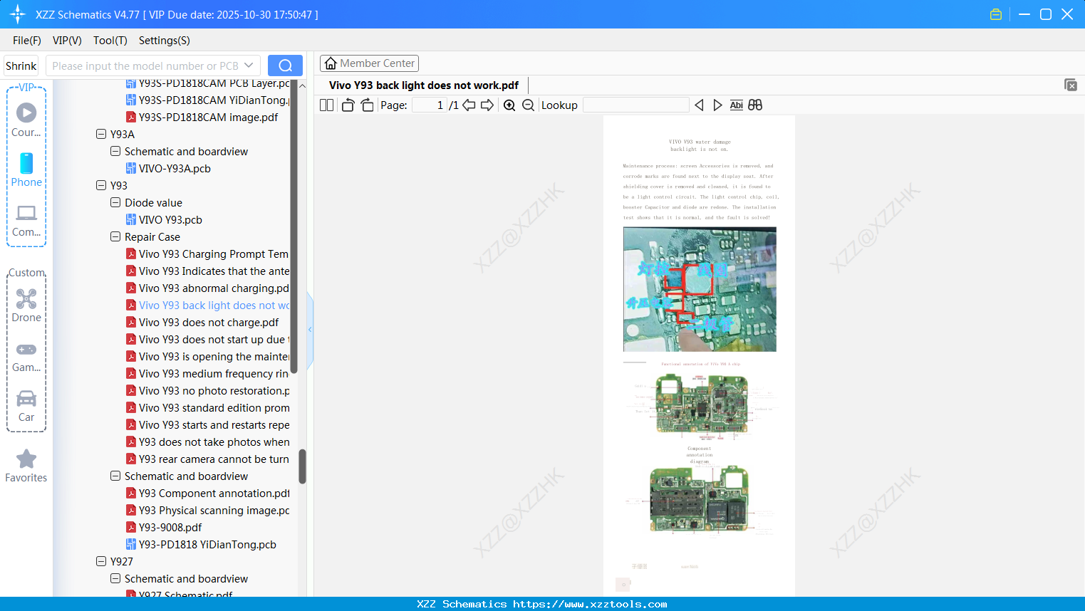This screenshot has height=611, width=1085.
Task: Open the Drone category
Action: (26, 305)
